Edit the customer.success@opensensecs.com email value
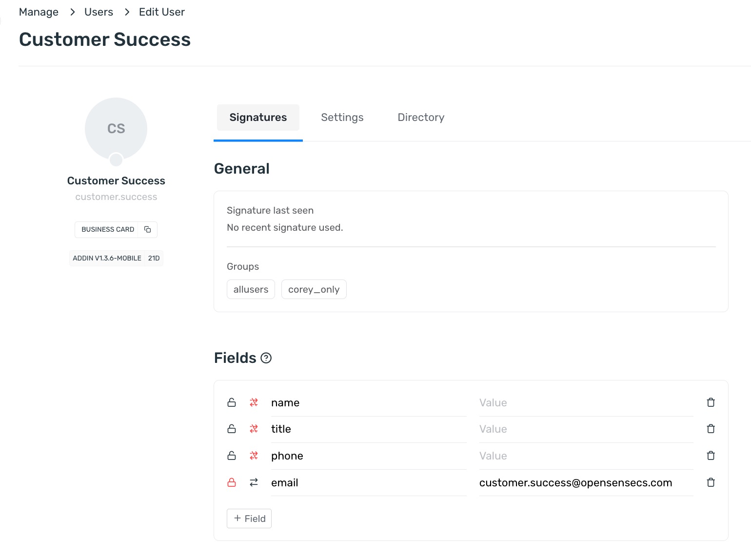 586,483
